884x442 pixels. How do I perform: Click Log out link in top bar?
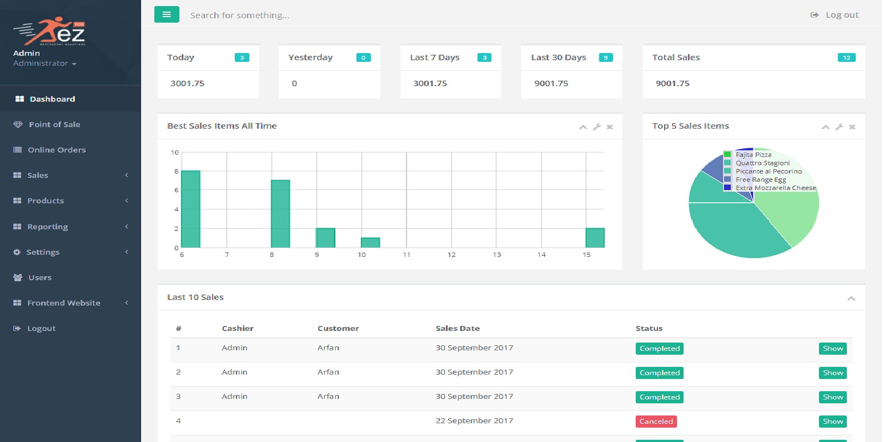[835, 15]
